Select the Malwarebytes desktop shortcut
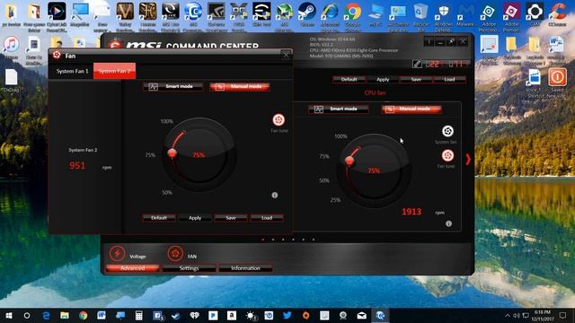The height and width of the screenshot is (323, 575). tap(465, 14)
